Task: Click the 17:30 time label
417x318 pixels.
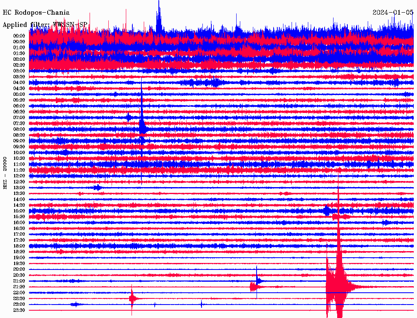Action: (x=19, y=240)
